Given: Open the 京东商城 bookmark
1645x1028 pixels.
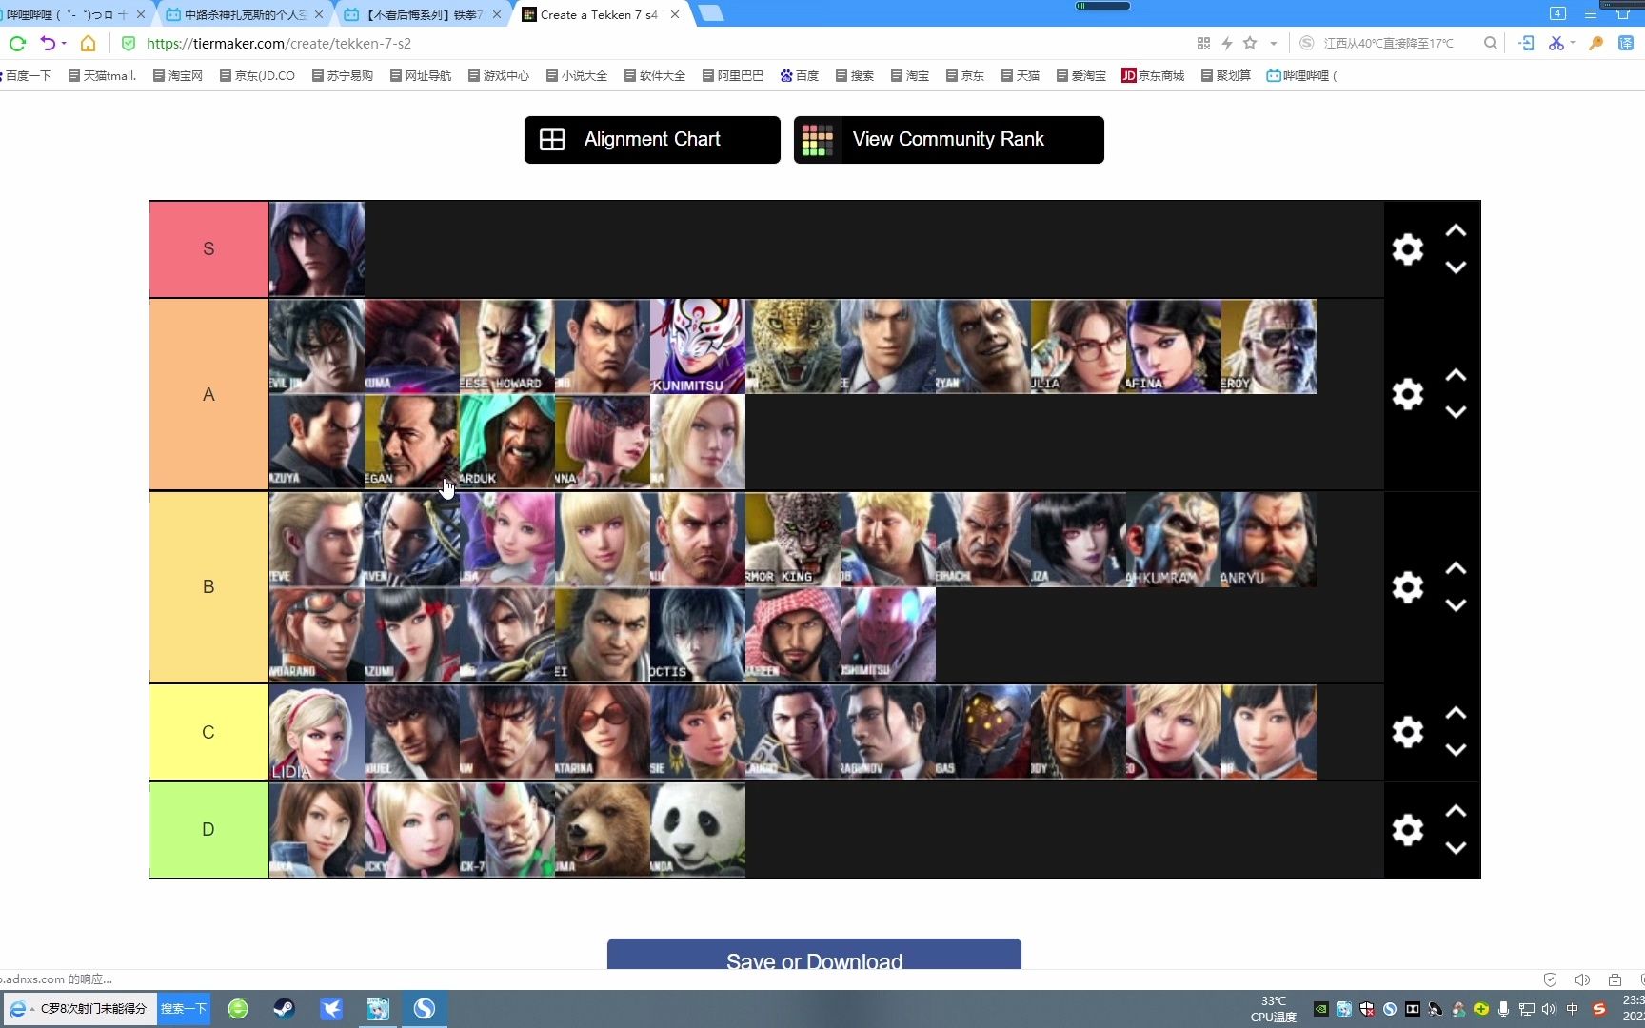Looking at the screenshot, I should pyautogui.click(x=1153, y=75).
